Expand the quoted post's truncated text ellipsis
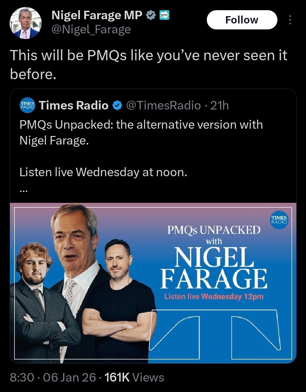The width and height of the screenshot is (306, 392). pyautogui.click(x=24, y=191)
